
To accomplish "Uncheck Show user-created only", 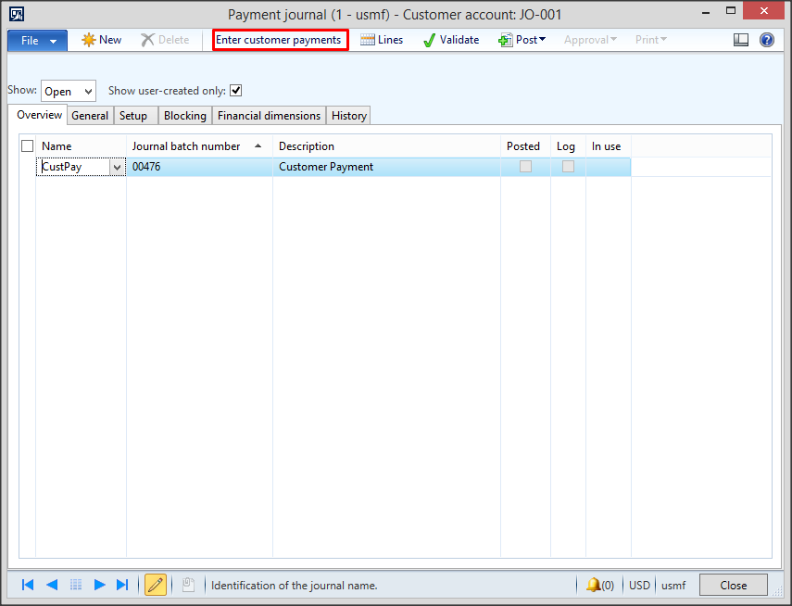I will [235, 90].
